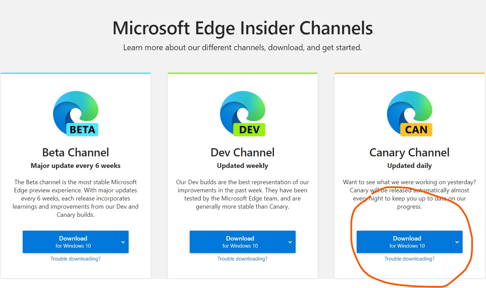Click 'Updated weekly' text
Image resolution: width=486 pixels, height=288 pixels.
pyautogui.click(x=243, y=166)
